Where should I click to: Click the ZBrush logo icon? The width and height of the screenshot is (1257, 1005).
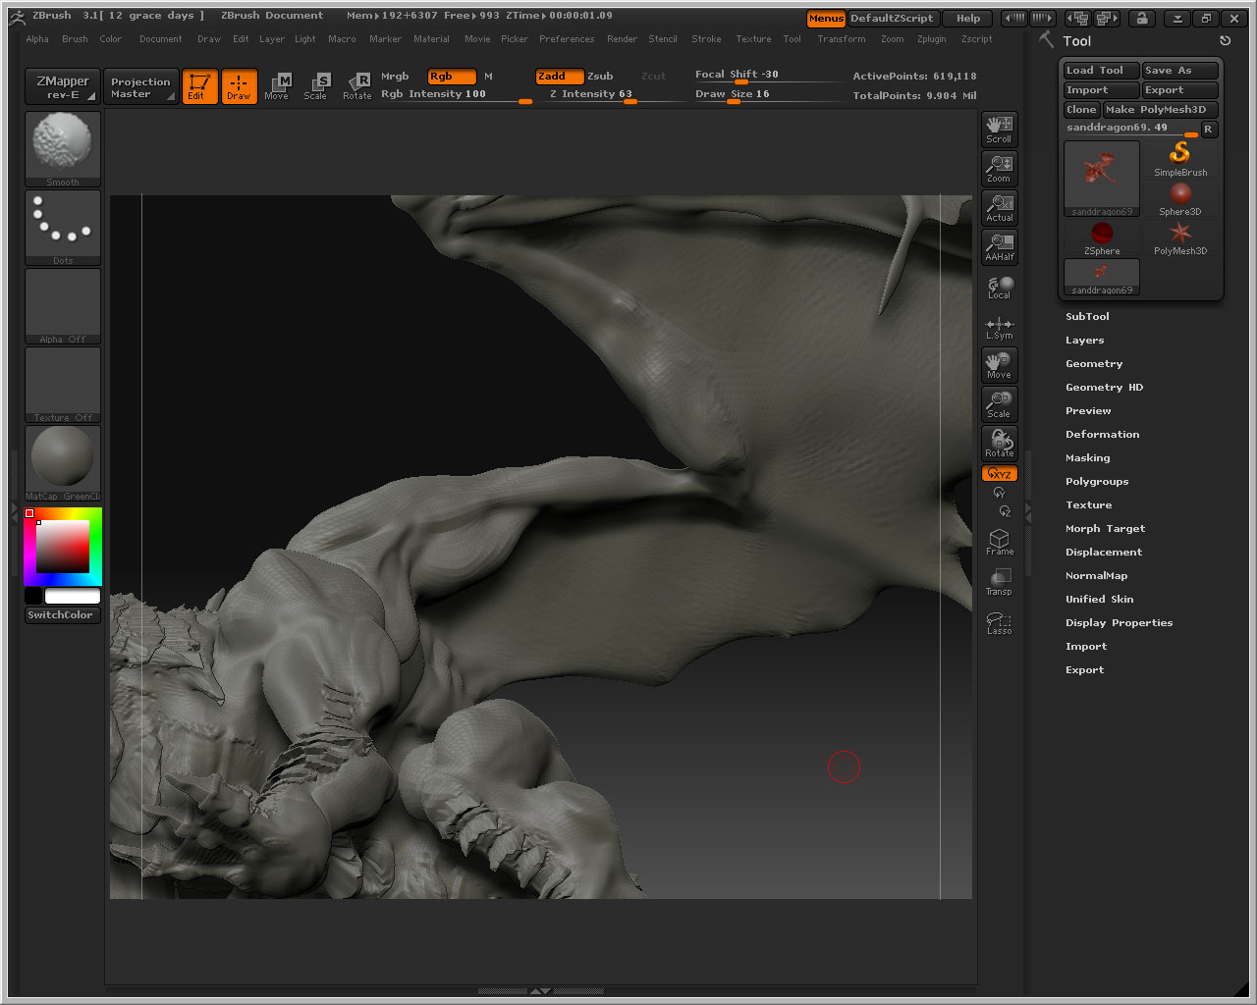[17, 16]
